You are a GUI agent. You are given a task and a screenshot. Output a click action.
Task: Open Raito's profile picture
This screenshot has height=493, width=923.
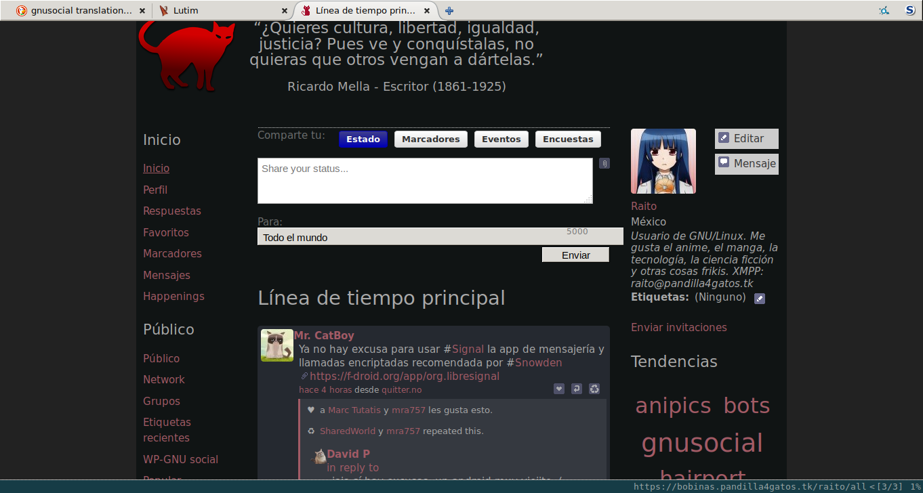tap(663, 161)
